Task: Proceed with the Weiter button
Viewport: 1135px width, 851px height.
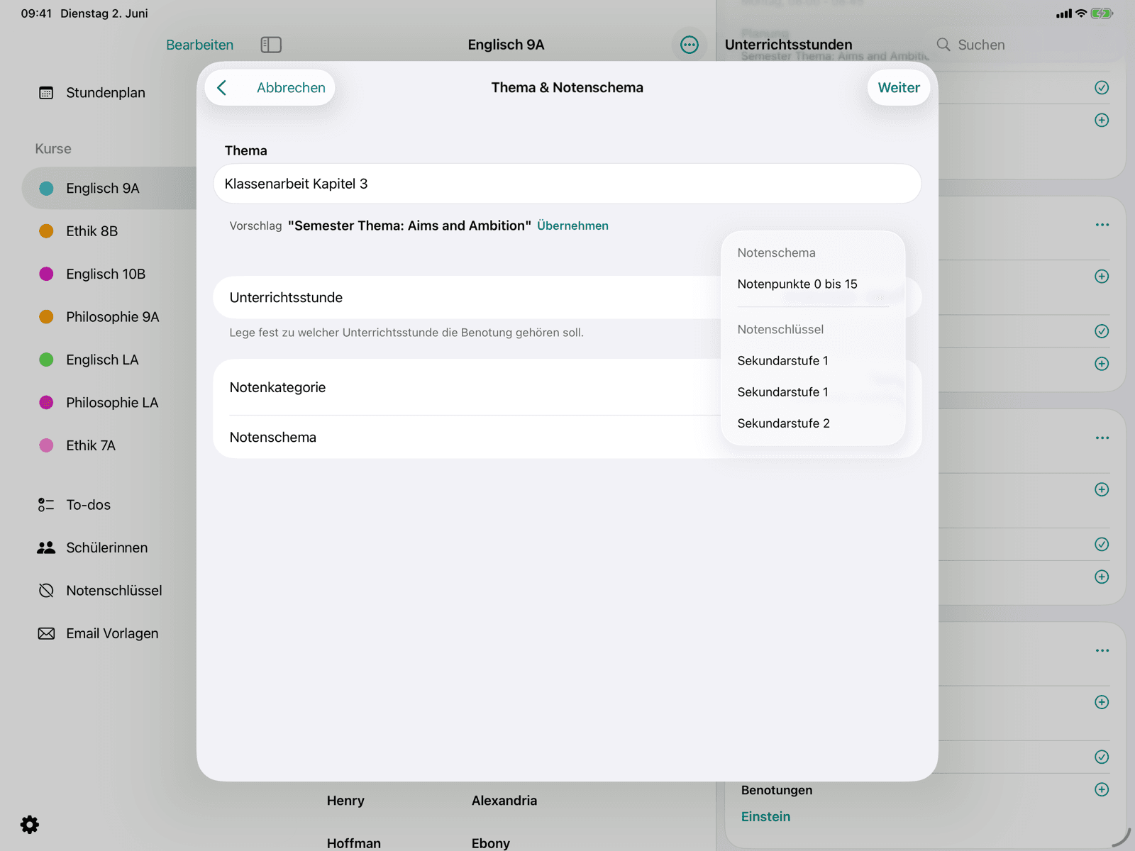Action: point(898,87)
